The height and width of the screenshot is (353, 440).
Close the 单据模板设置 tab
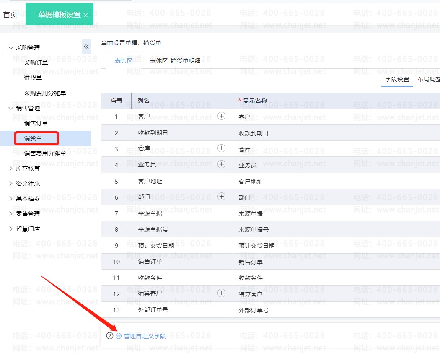tap(85, 15)
